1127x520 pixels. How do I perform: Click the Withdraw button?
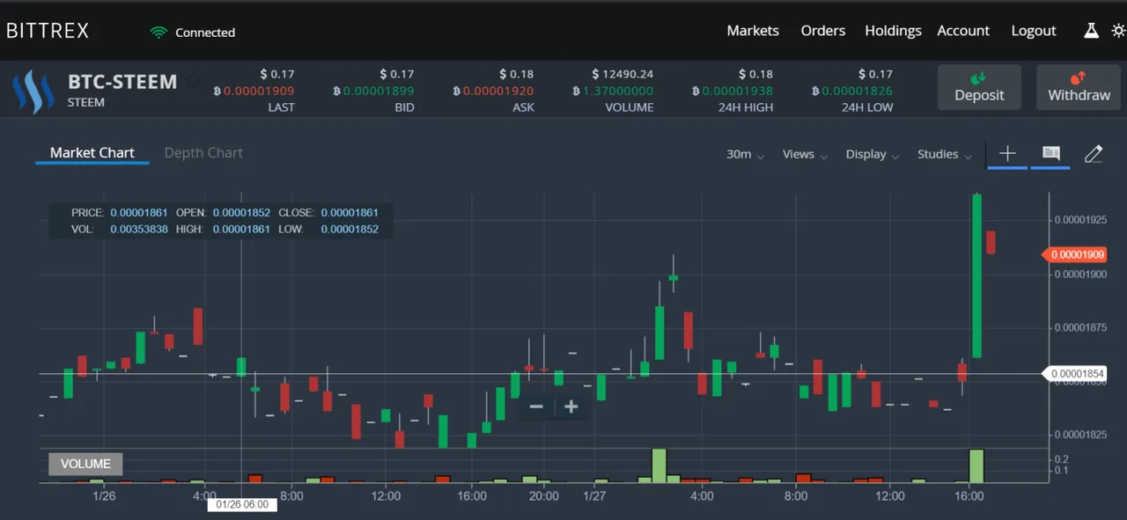(1079, 87)
